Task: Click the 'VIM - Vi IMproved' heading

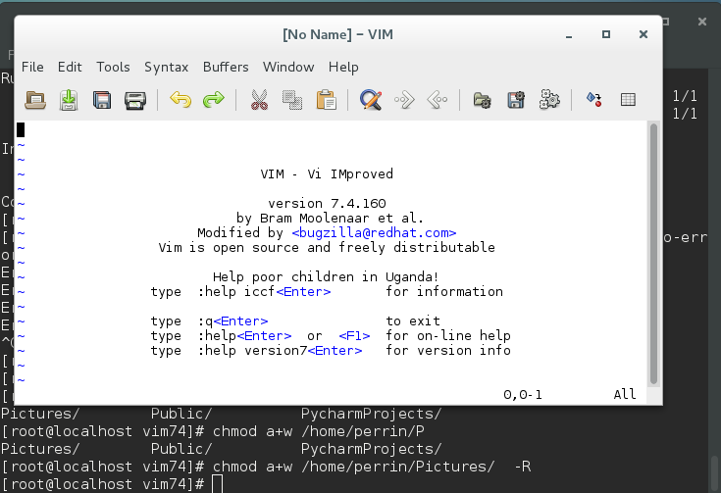Action: (x=327, y=174)
